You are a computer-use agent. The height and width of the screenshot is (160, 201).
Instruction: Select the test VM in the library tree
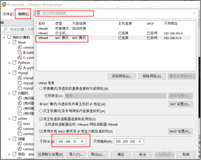[27, 124]
